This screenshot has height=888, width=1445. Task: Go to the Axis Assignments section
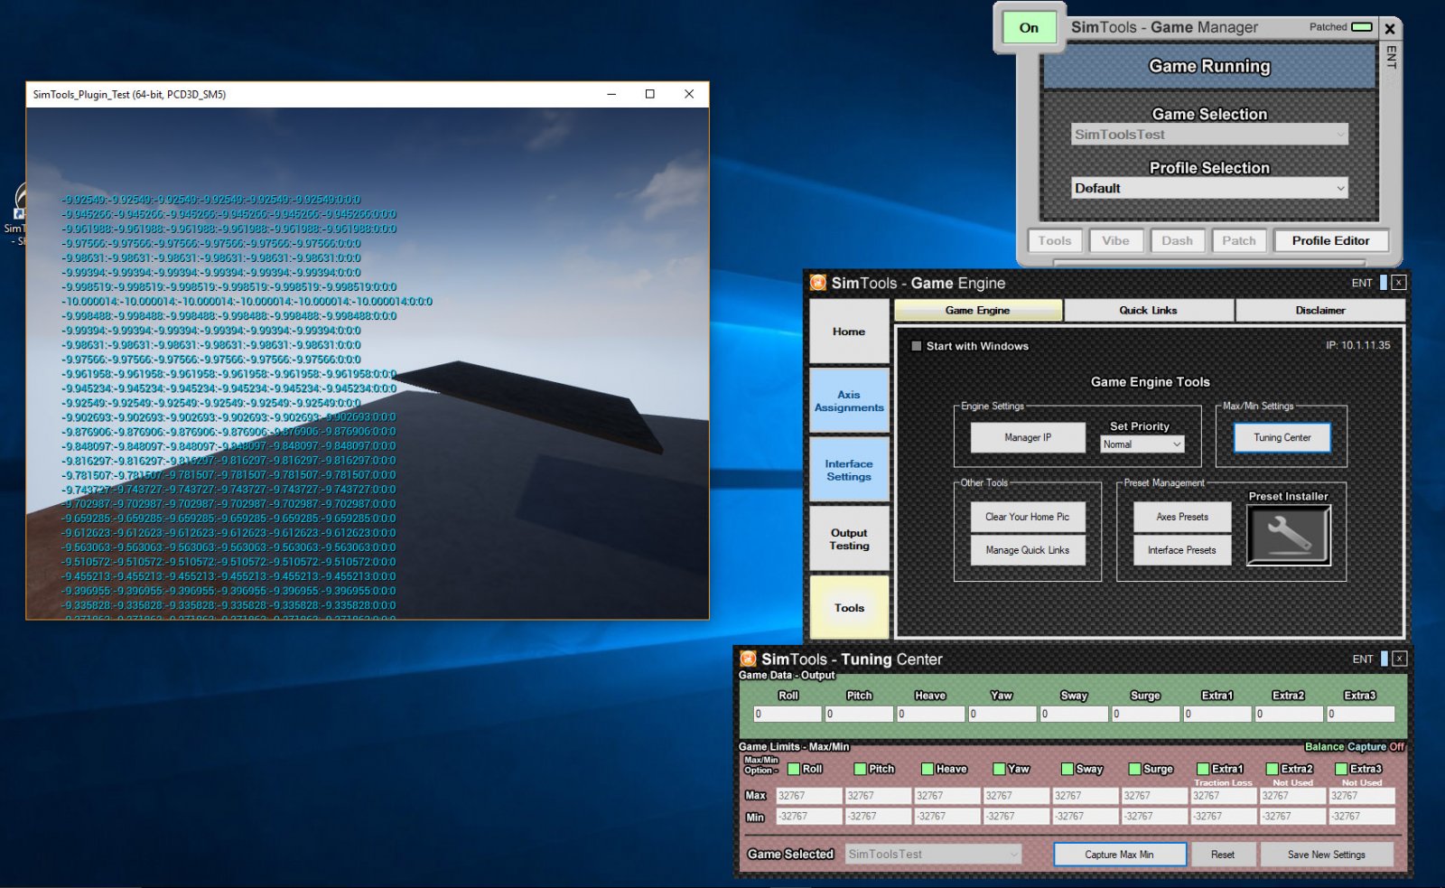849,401
